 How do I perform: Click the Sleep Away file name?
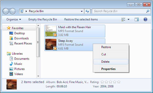66,41
